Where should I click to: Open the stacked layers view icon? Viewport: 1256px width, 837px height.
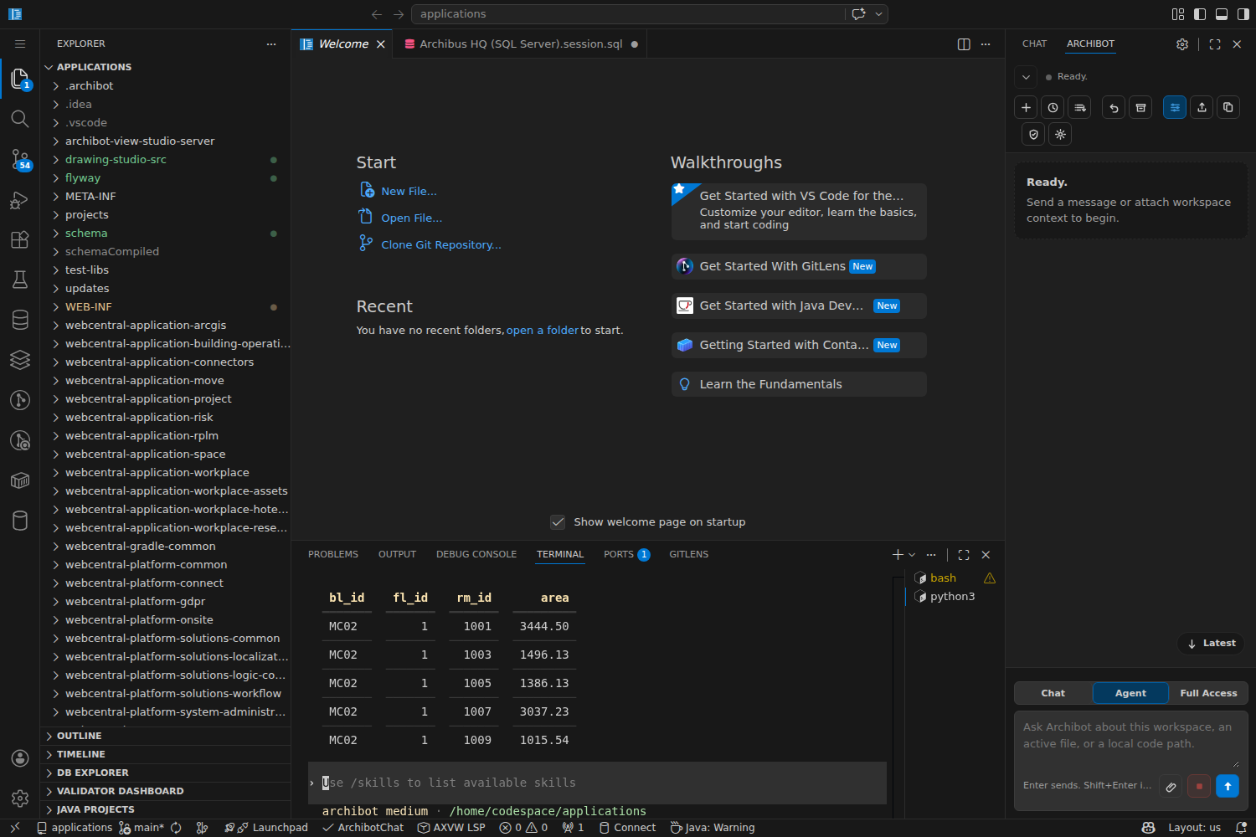(20, 360)
